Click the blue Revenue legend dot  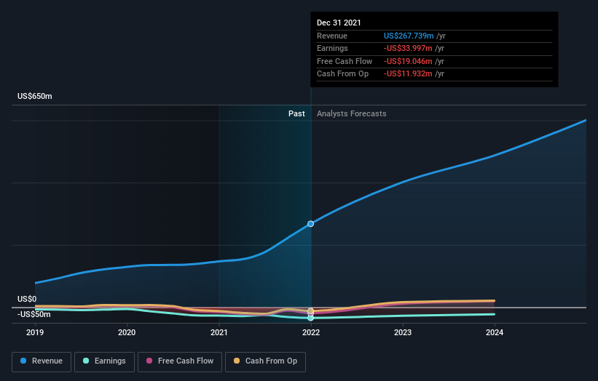tap(23, 361)
